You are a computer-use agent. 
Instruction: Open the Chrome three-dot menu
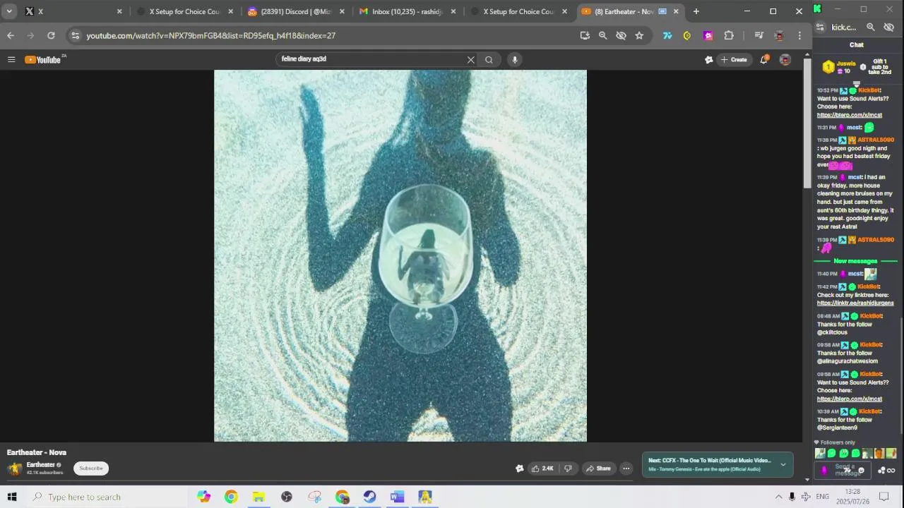(x=799, y=35)
